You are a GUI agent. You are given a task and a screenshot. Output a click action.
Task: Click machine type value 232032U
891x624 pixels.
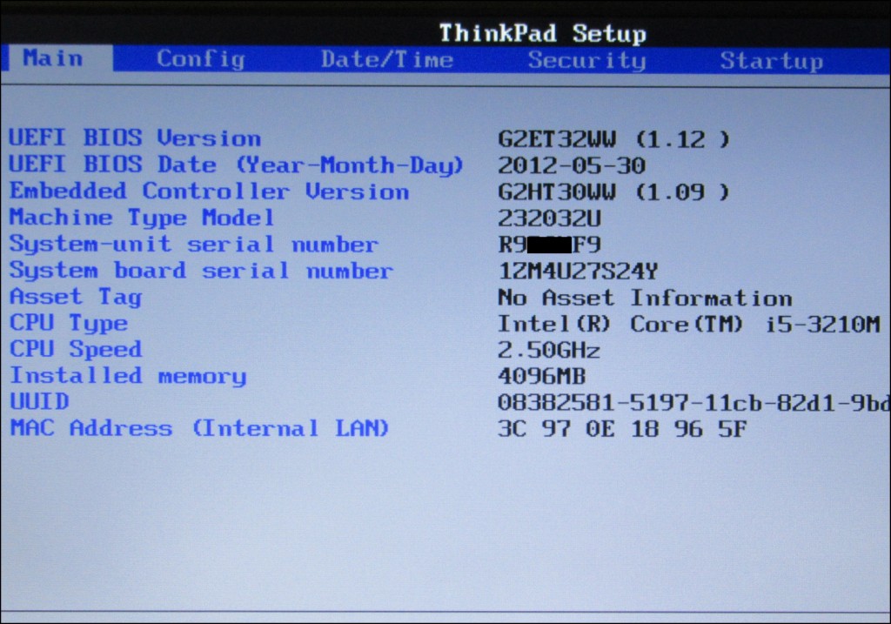click(550, 218)
